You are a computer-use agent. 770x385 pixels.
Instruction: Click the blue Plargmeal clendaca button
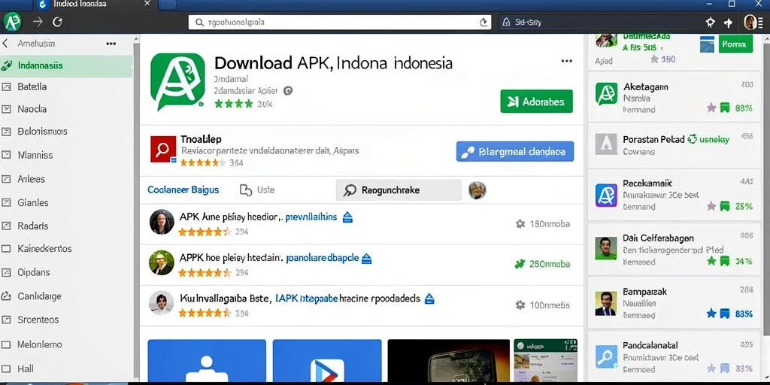[x=514, y=152]
